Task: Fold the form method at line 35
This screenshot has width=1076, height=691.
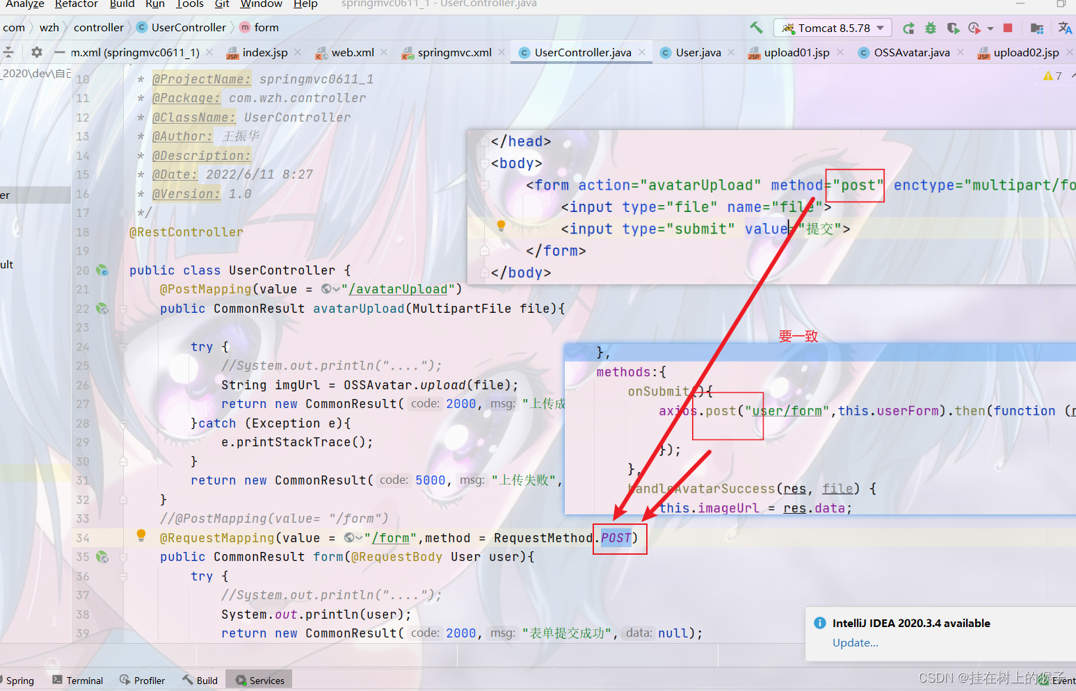Action: click(123, 557)
